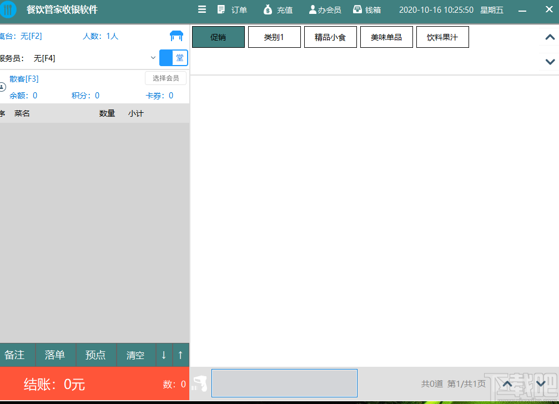
Task: Open the hamburger menu in top bar
Action: click(201, 9)
